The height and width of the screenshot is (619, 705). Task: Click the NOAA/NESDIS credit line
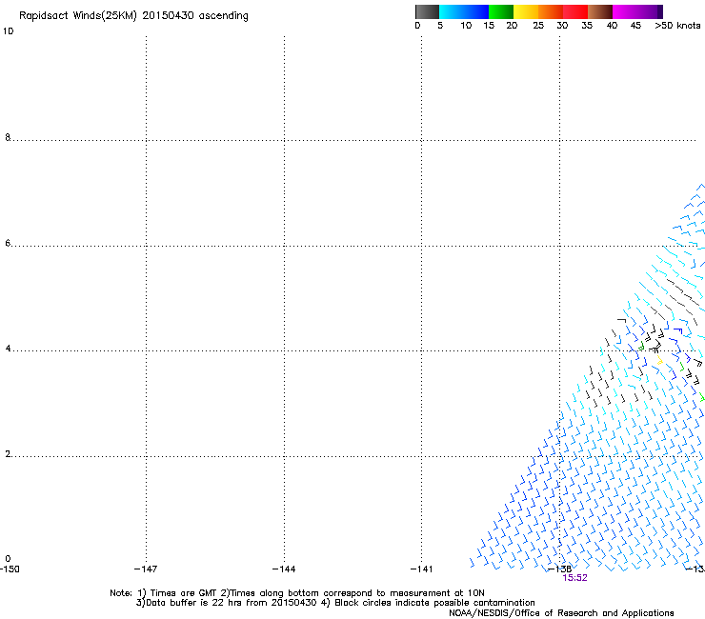pyautogui.click(x=561, y=613)
